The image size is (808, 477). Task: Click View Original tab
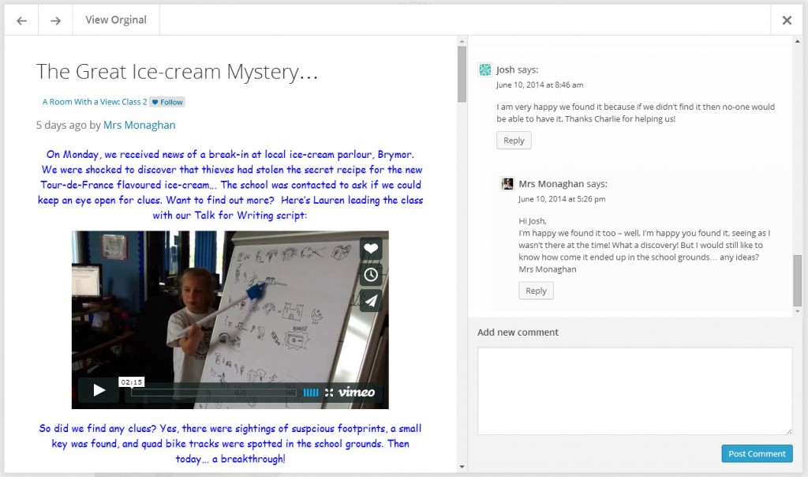[116, 21]
